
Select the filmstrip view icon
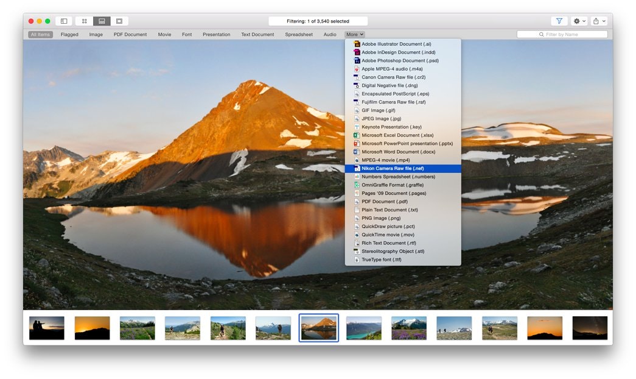101,20
